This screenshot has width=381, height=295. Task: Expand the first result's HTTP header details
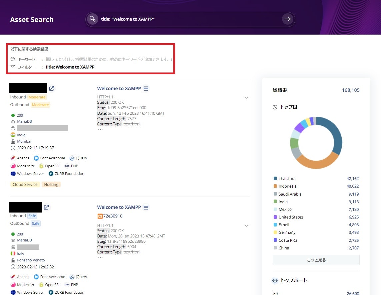[x=247, y=98]
